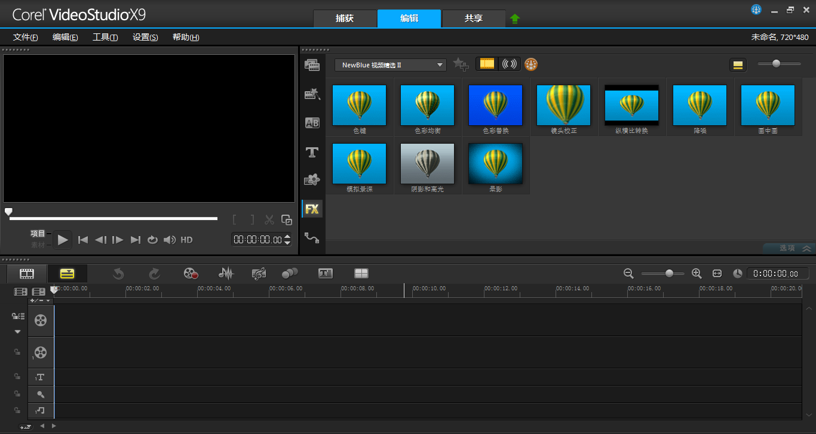Viewport: 816px width, 434px height.
Task: Select Project mode (项目) for playback
Action: [38, 234]
